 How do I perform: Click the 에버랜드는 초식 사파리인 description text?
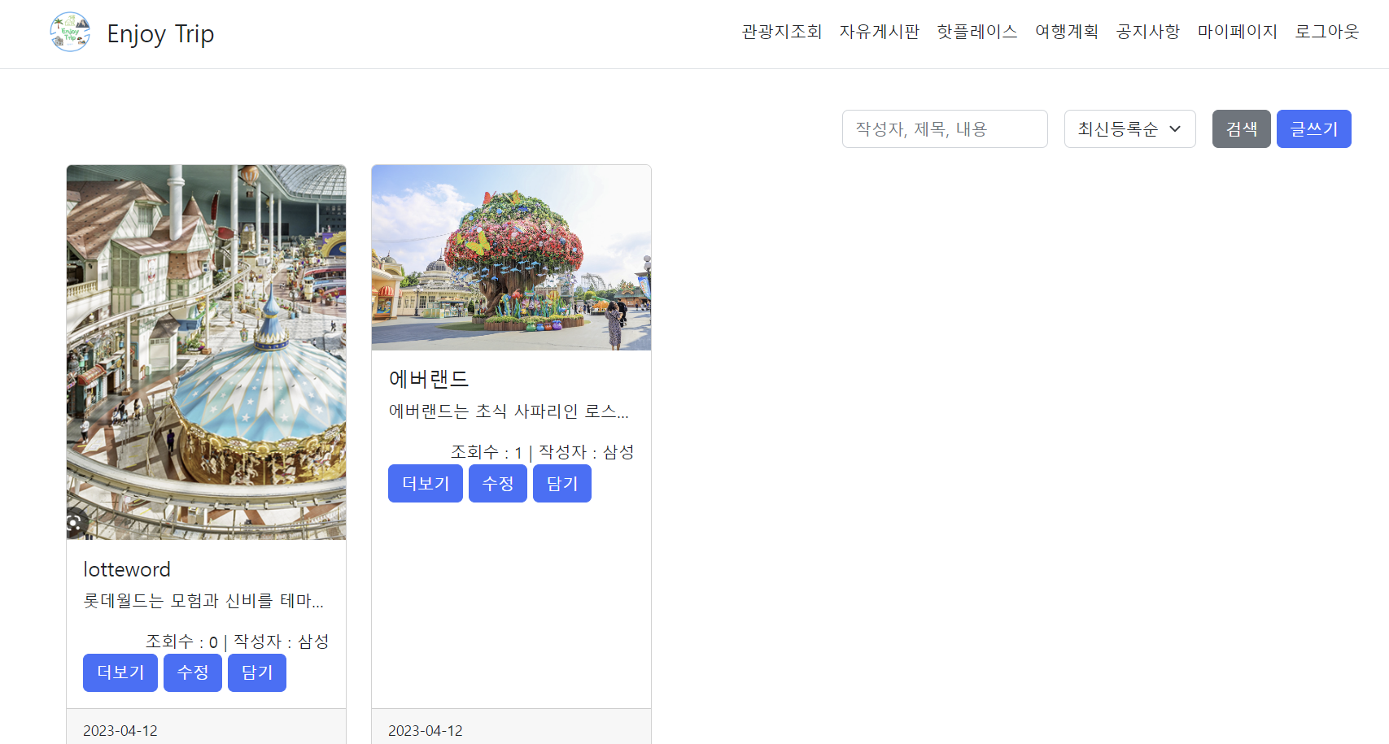click(x=509, y=411)
